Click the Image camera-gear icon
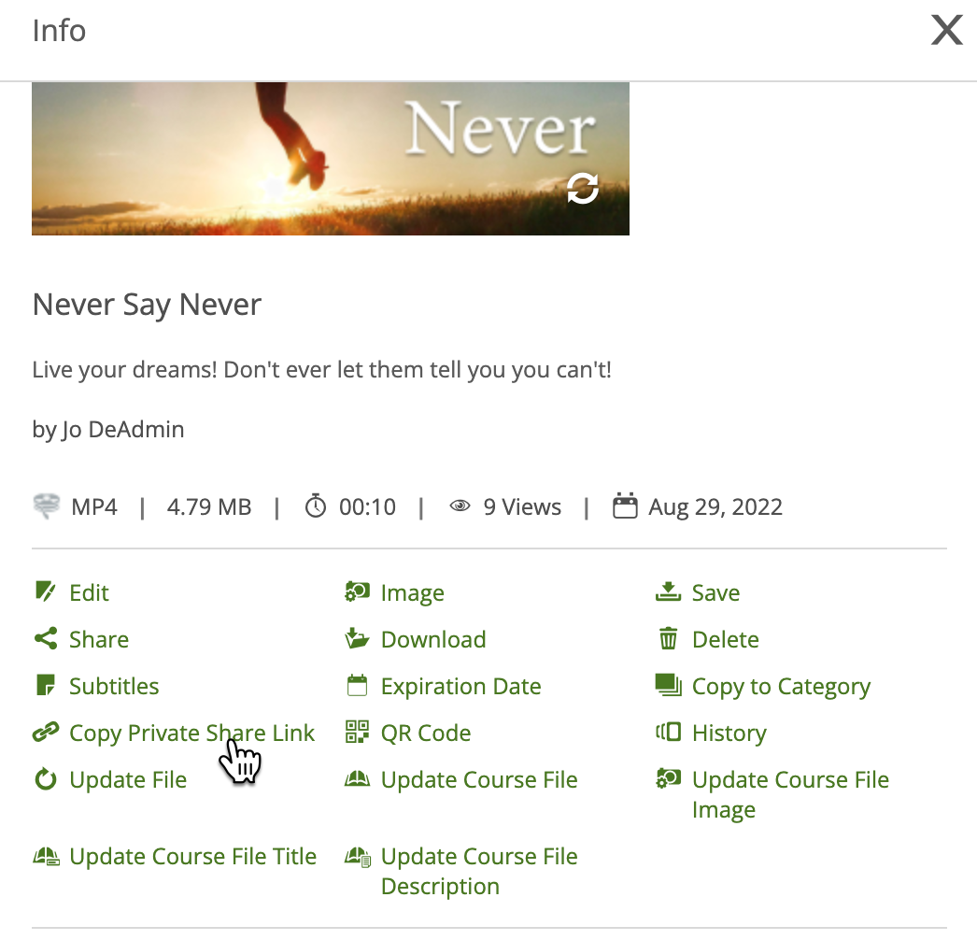Viewport: 977px width, 940px height. click(357, 591)
